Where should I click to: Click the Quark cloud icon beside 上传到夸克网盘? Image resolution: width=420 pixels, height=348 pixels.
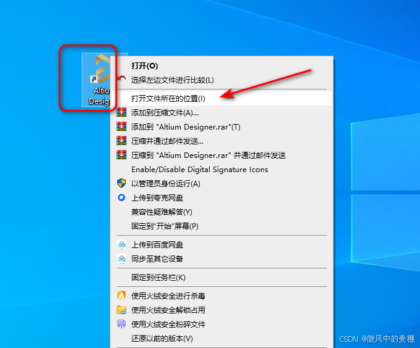click(121, 197)
